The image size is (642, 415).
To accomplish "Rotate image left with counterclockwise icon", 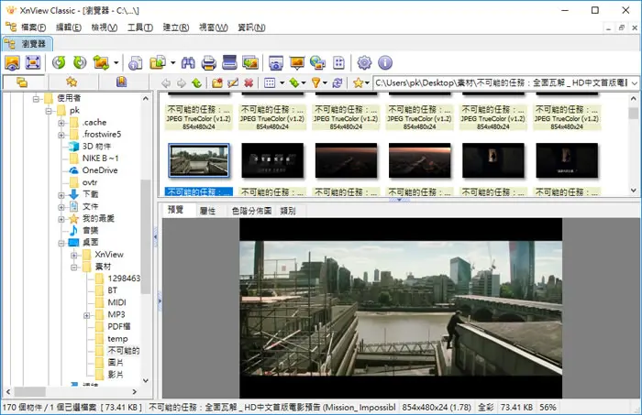I will tap(59, 62).
